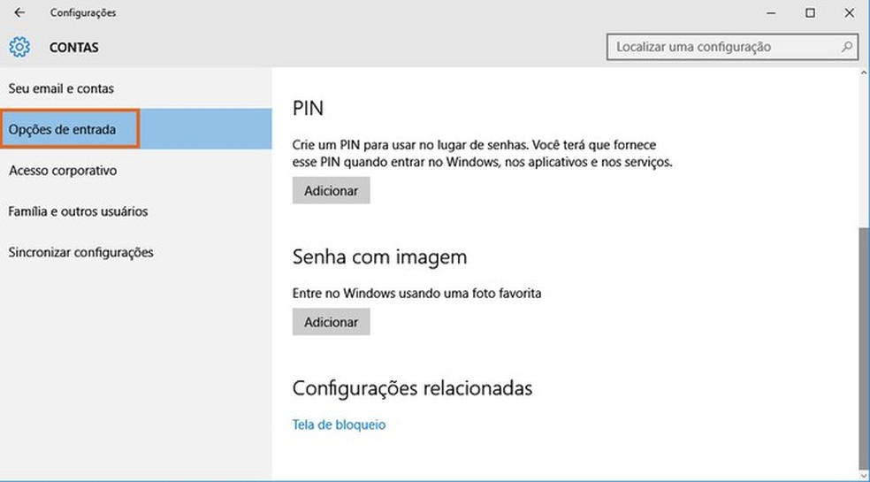The height and width of the screenshot is (482, 870).
Task: Open Seu email e contas section
Action: point(61,88)
